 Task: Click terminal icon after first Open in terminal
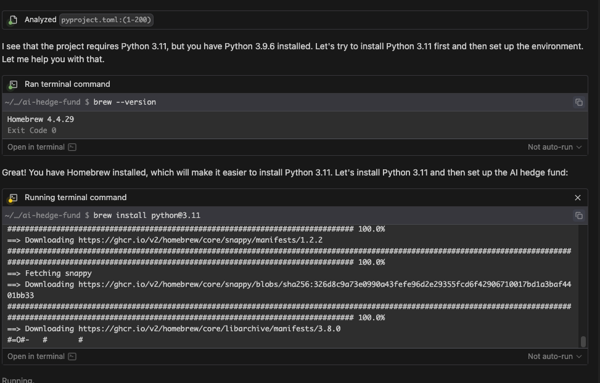point(72,147)
